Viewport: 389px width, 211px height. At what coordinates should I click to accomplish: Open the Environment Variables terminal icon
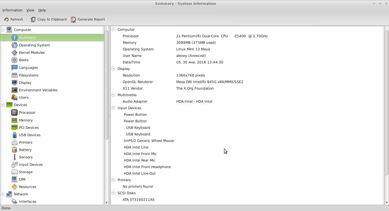click(14, 90)
